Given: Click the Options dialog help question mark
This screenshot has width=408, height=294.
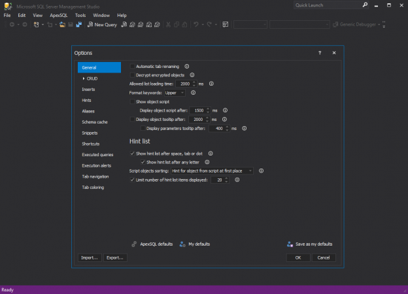Looking at the screenshot, I should (x=320, y=53).
